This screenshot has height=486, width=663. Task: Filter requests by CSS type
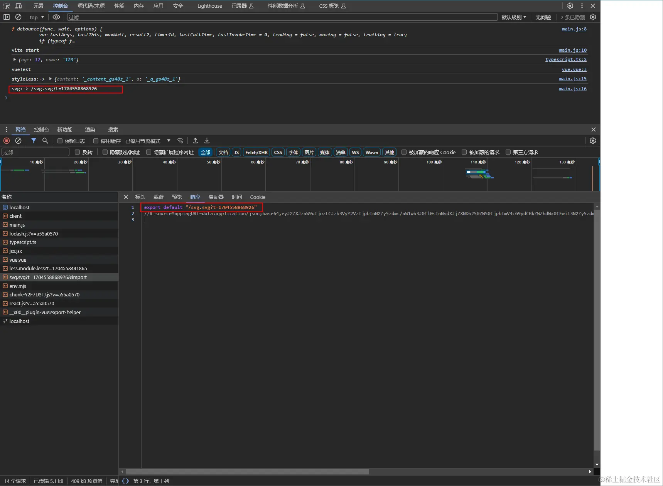(278, 152)
